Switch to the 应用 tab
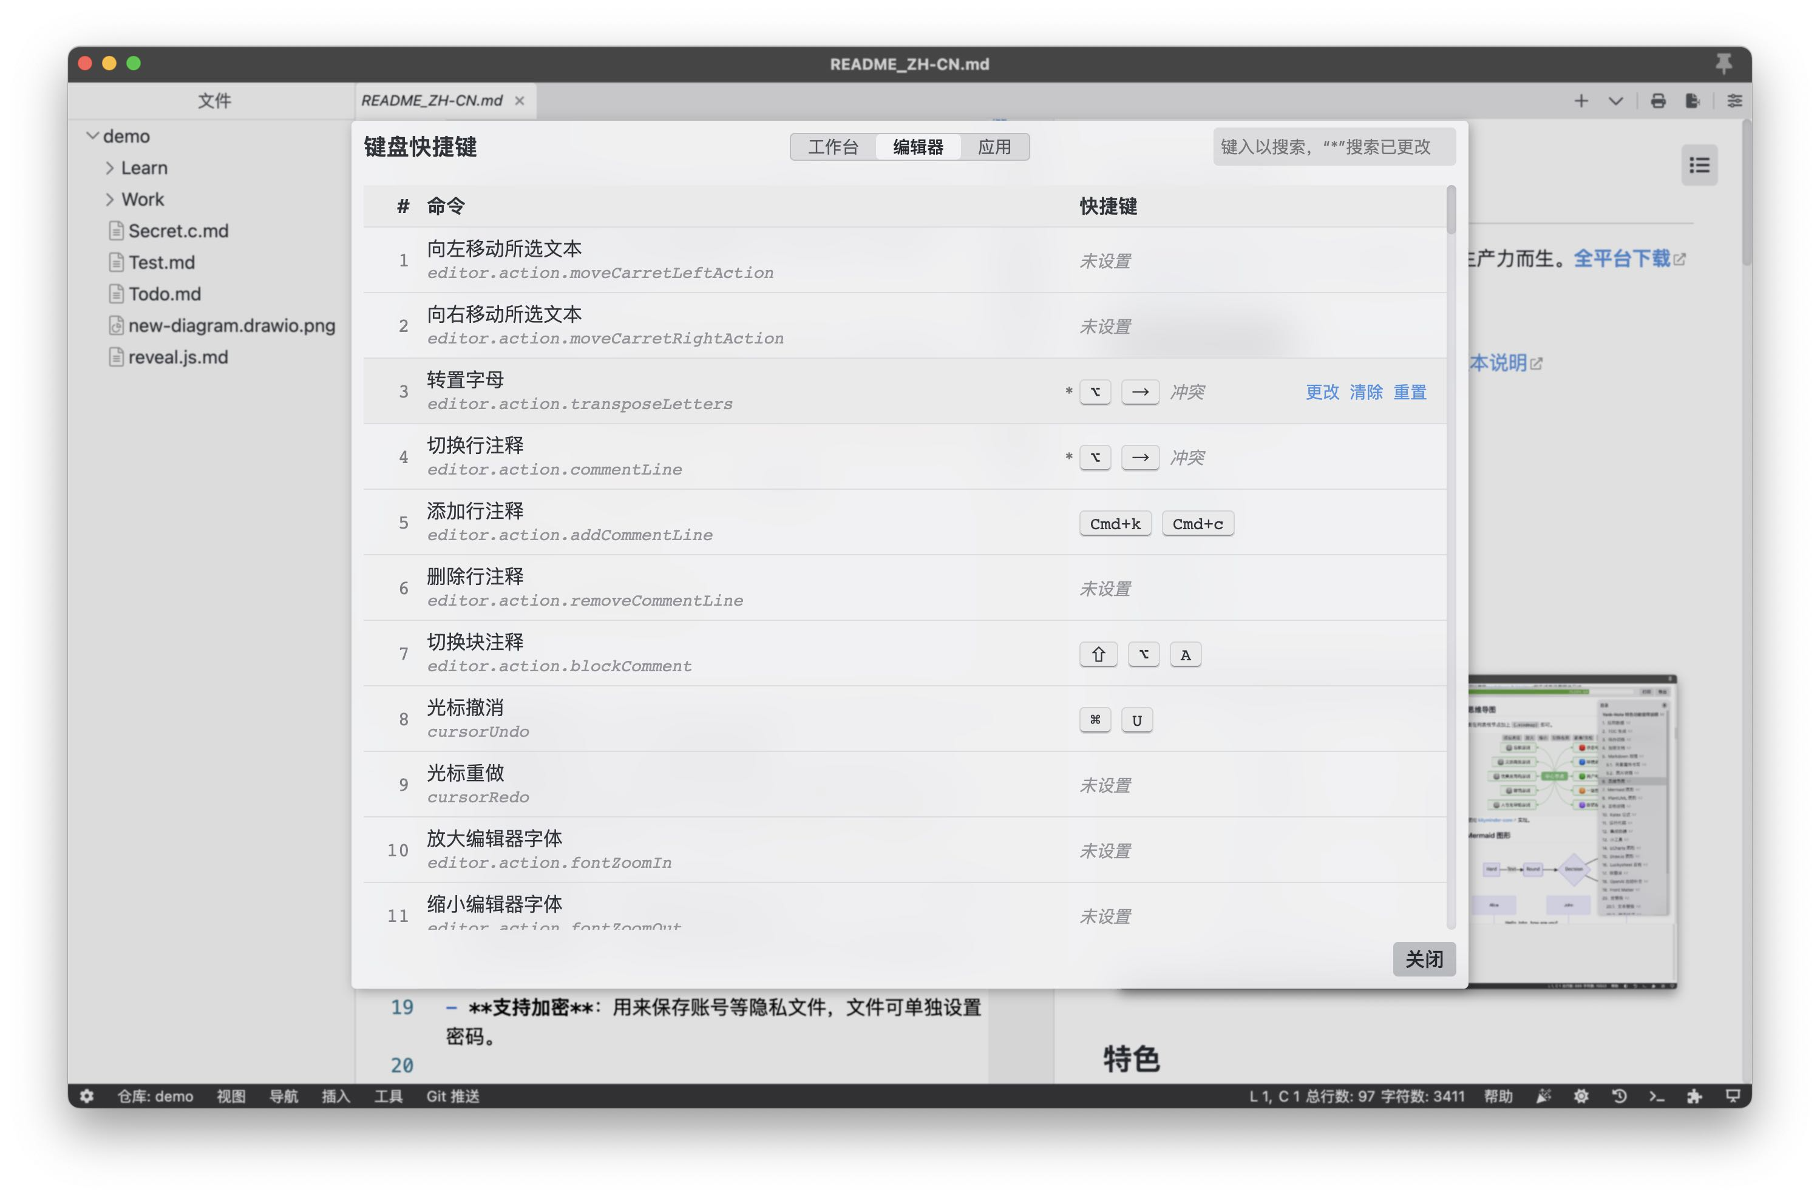1820x1198 pixels. (x=994, y=147)
